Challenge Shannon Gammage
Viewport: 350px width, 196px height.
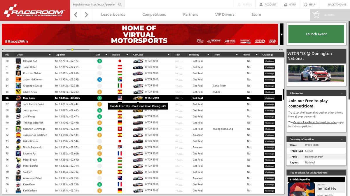point(269,129)
